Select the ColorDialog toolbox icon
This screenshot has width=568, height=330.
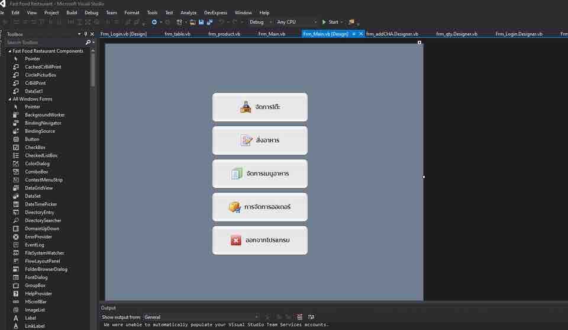click(x=16, y=164)
